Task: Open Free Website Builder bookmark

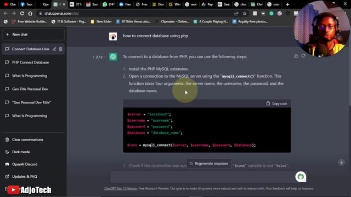Action: click(29, 22)
